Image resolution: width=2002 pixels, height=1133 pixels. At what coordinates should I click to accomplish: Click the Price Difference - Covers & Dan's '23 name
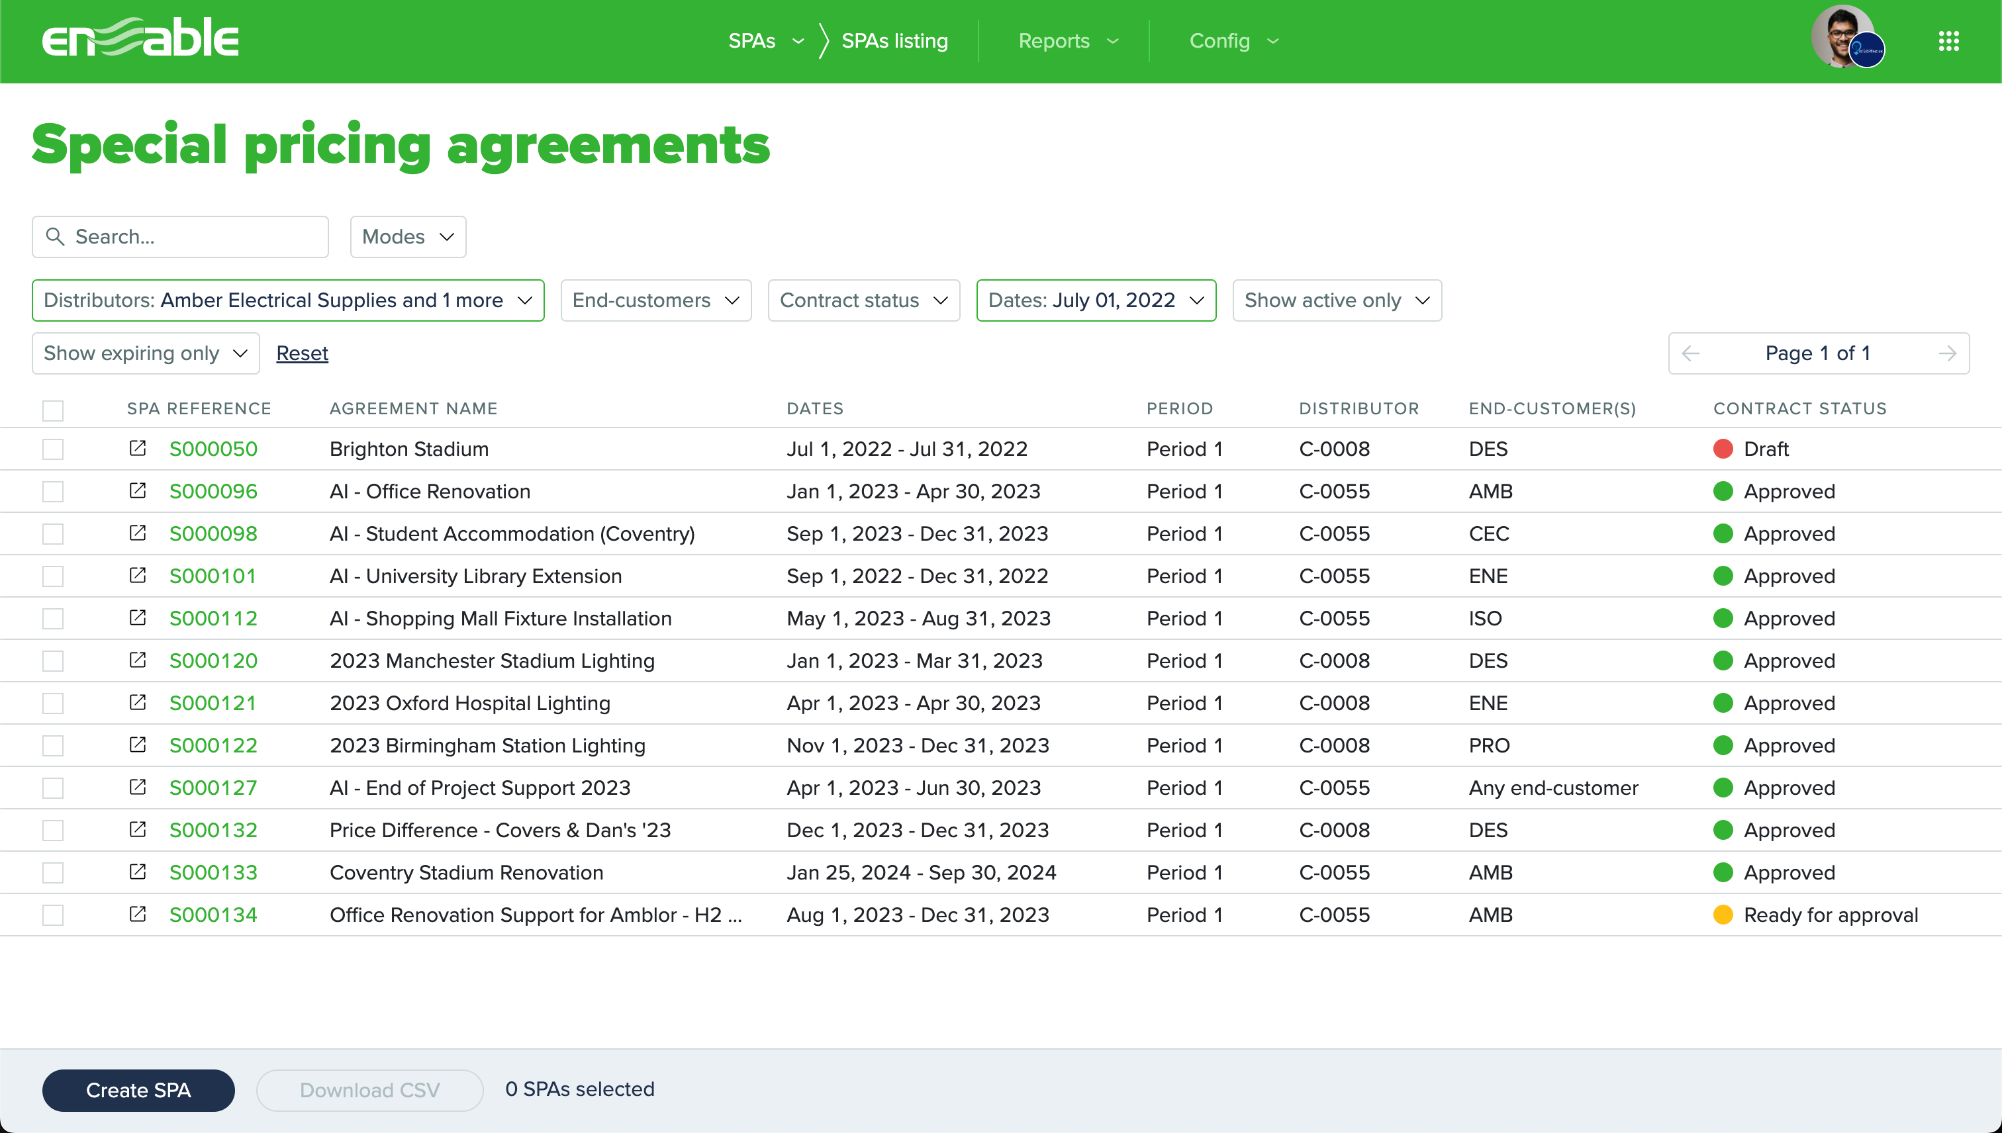(x=500, y=831)
